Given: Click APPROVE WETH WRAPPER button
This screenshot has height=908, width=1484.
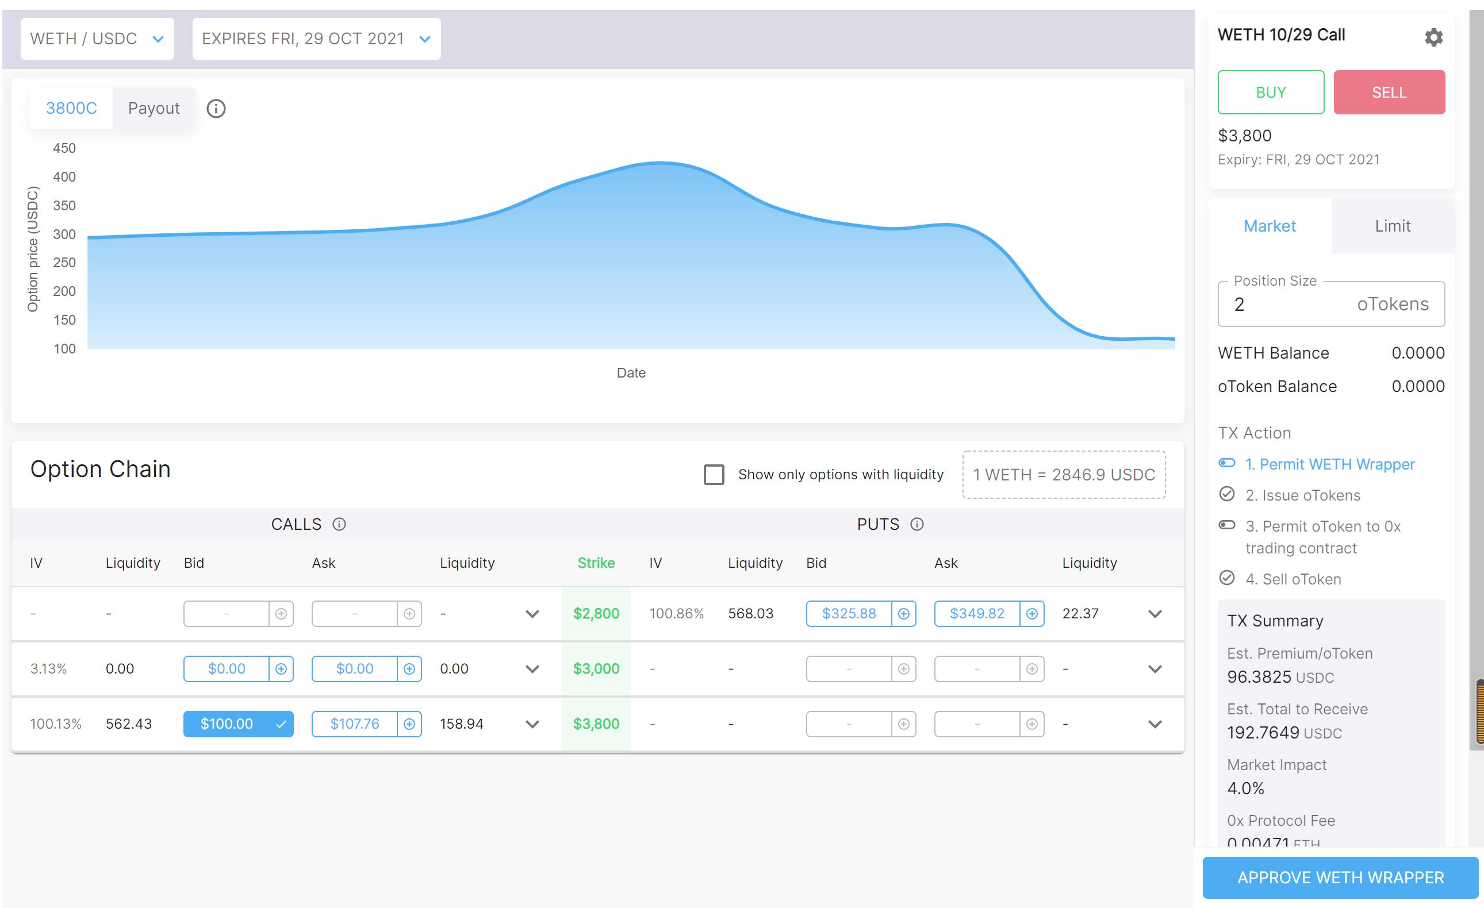Looking at the screenshot, I should (x=1340, y=878).
